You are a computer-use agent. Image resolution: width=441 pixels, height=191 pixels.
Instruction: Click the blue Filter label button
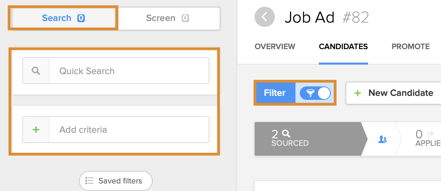pyautogui.click(x=275, y=93)
